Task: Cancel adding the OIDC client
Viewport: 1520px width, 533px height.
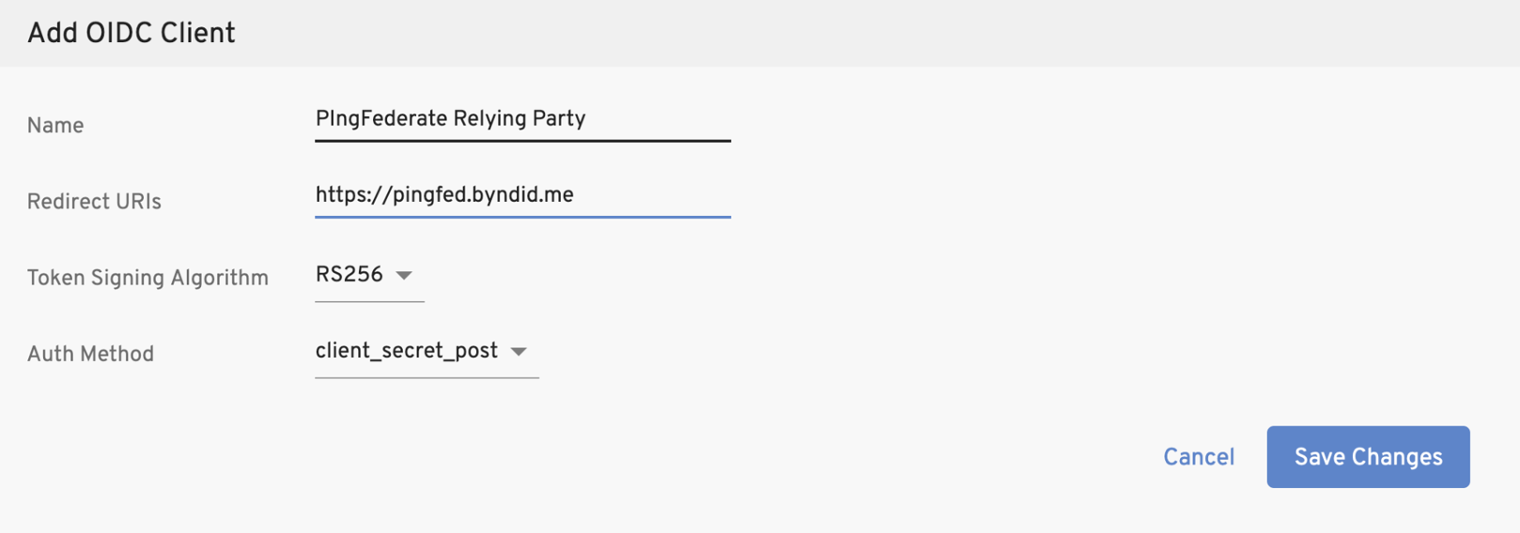Action: tap(1198, 457)
